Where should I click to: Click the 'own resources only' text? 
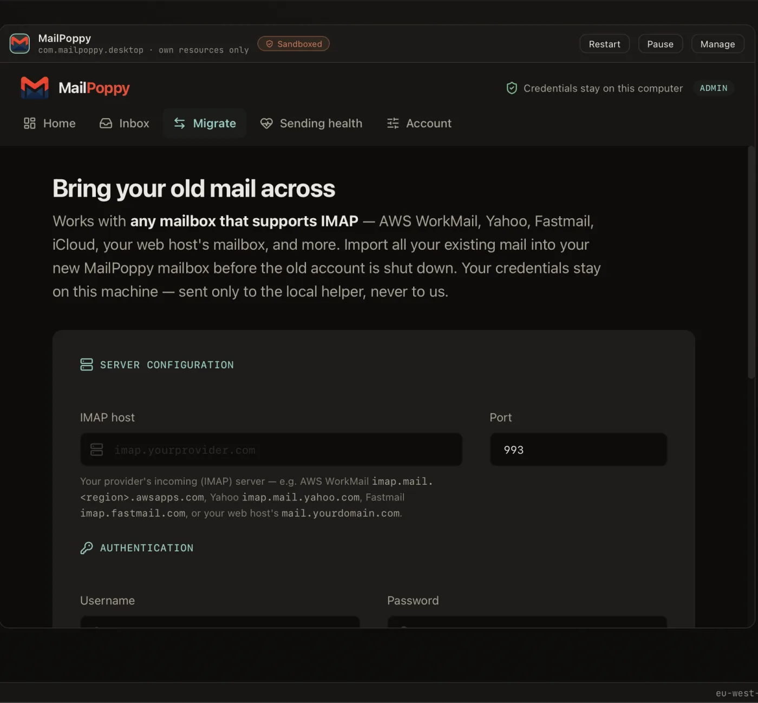pyautogui.click(x=204, y=50)
